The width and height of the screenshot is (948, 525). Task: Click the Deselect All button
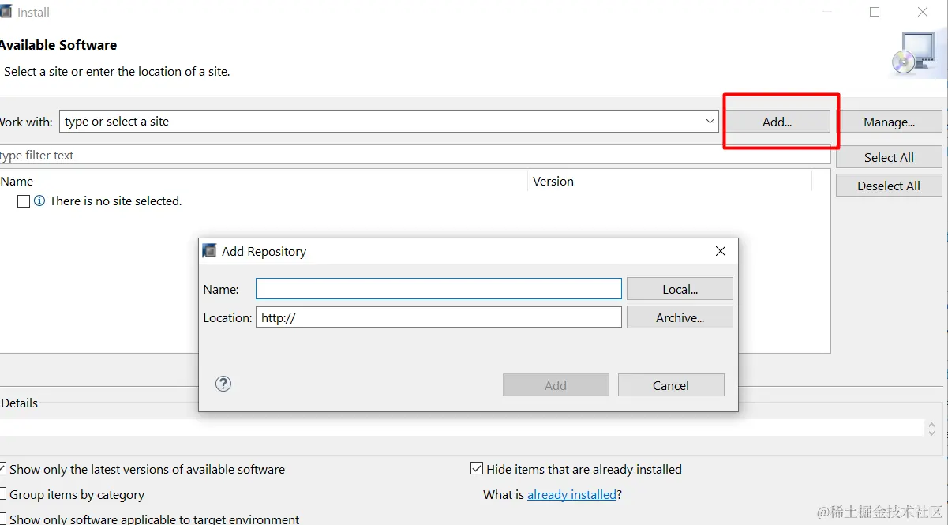(889, 186)
